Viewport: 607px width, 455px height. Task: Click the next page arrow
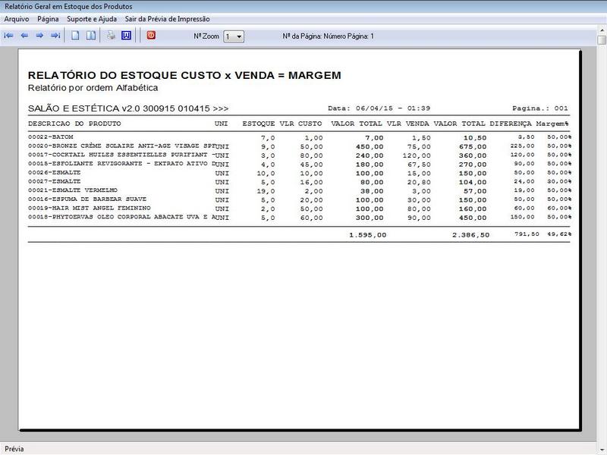click(39, 36)
